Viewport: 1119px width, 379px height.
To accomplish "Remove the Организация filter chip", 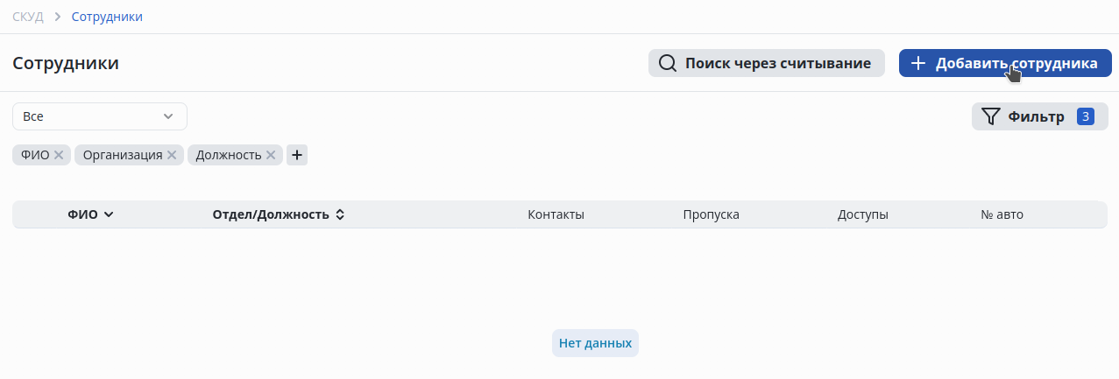I will pos(172,155).
